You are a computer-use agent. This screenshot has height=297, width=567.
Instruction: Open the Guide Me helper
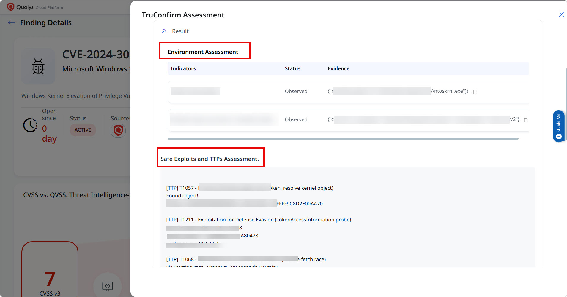(558, 126)
